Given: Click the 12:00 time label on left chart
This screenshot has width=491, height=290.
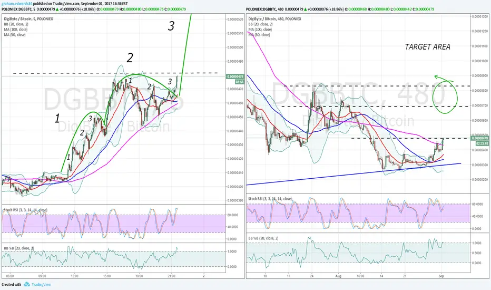Looking at the screenshot, I should click(x=74, y=276).
